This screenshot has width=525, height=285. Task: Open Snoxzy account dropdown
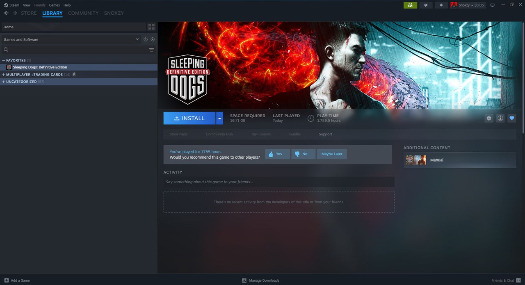(x=468, y=5)
